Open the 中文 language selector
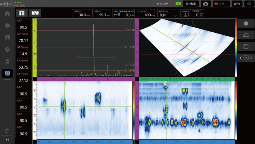The image size is (255, 144). click(221, 4)
